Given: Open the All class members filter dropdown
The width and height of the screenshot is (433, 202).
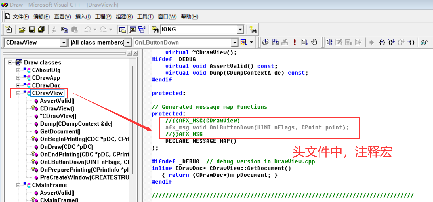Looking at the screenshot, I should click(128, 43).
